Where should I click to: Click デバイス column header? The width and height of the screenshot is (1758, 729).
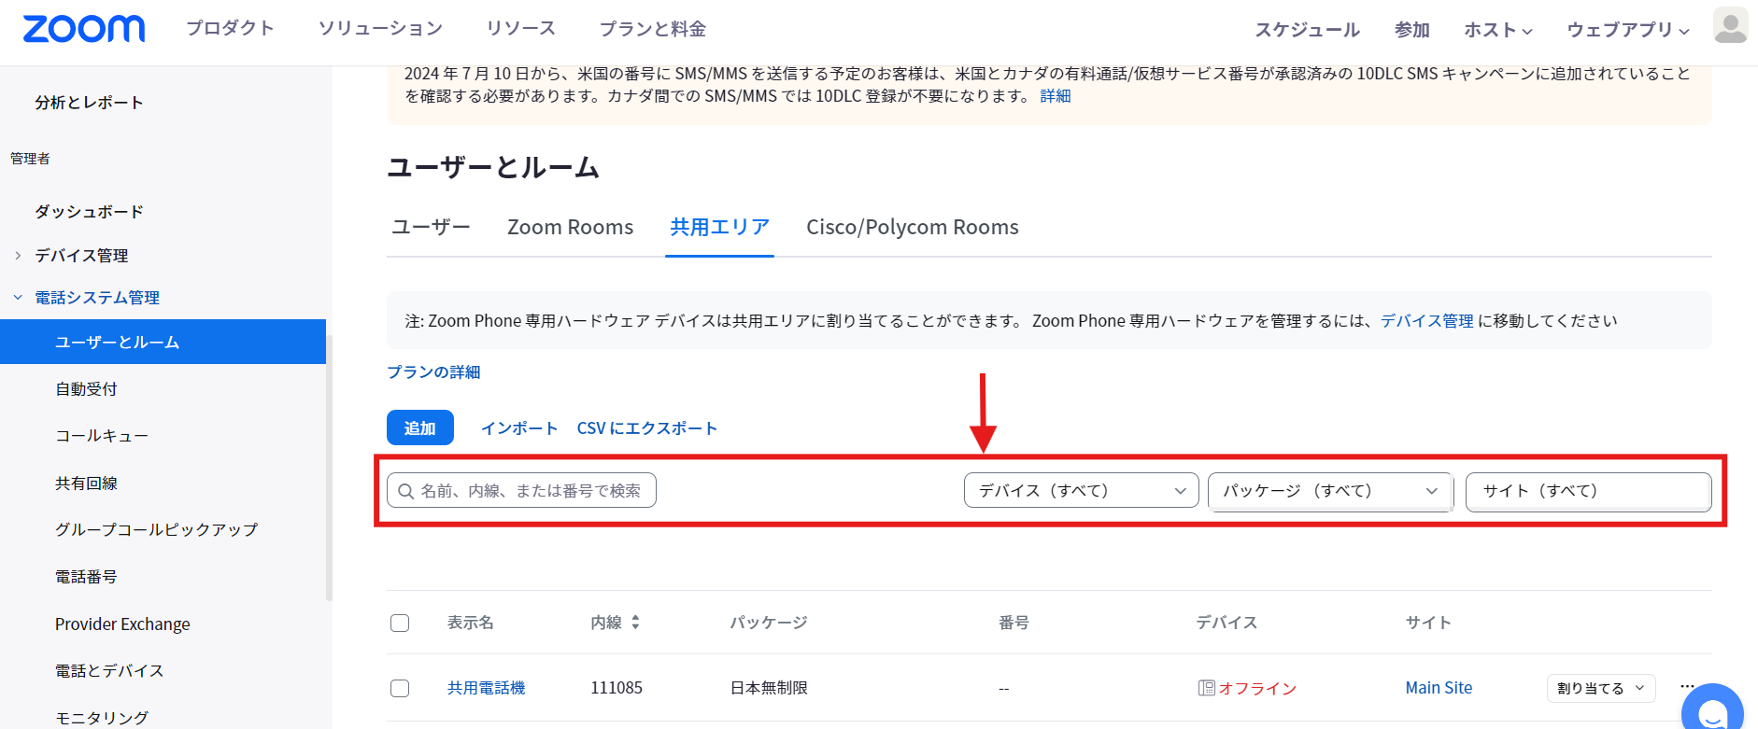tap(1226, 623)
